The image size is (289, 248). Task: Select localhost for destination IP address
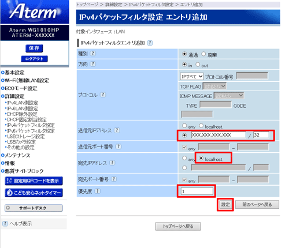(201, 158)
